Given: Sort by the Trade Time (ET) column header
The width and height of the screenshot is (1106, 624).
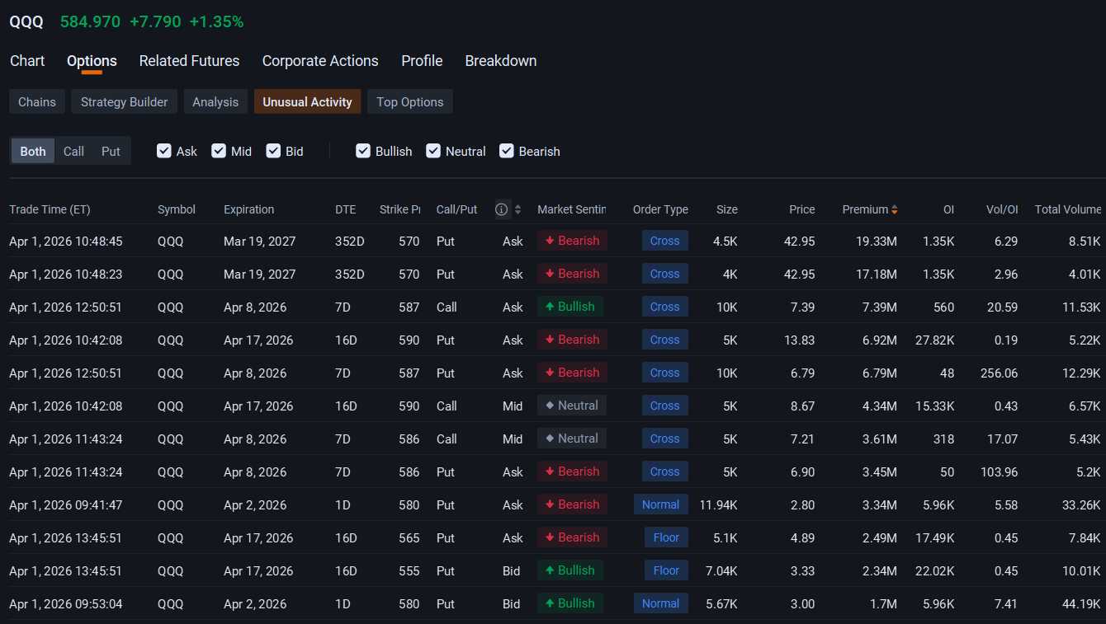Looking at the screenshot, I should point(50,209).
